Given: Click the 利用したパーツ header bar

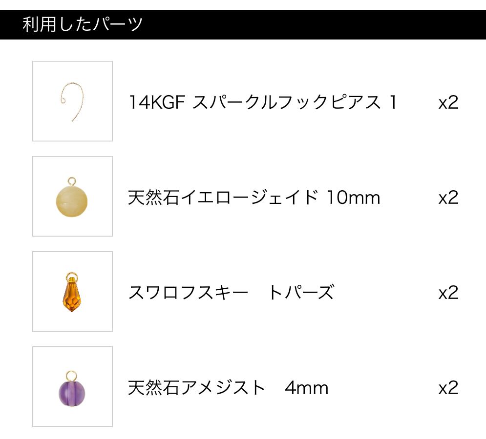Looking at the screenshot, I should [243, 24].
